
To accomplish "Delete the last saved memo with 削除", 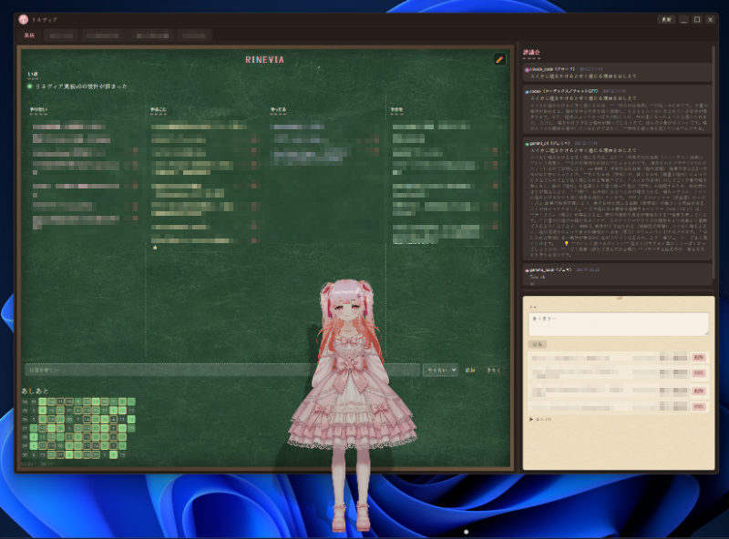I will point(699,407).
